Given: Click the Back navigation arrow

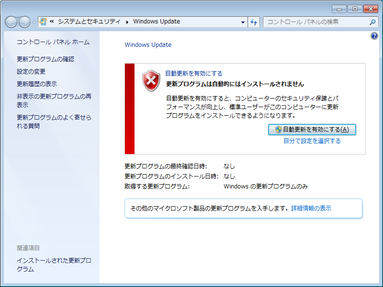Looking at the screenshot, I should pyautogui.click(x=11, y=22).
